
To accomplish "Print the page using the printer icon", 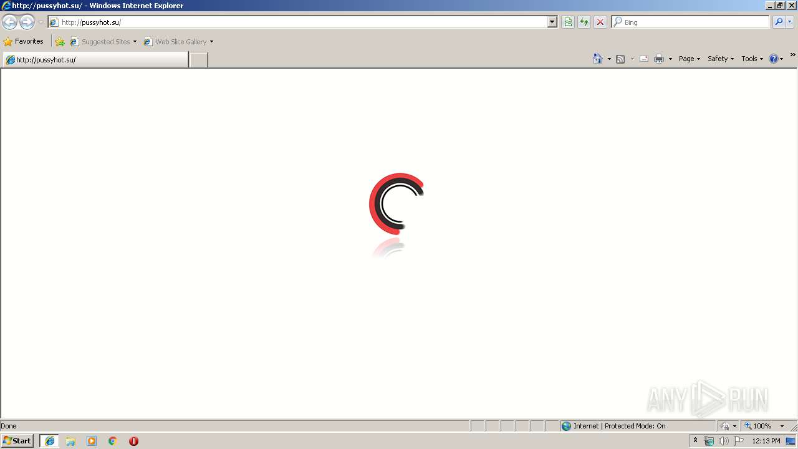I will tap(659, 59).
